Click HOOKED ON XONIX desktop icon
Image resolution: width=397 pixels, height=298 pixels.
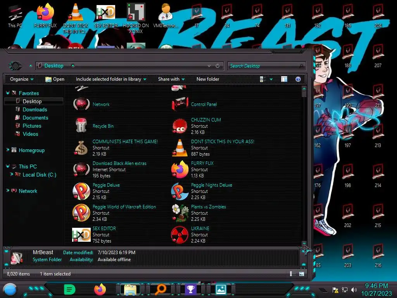click(x=136, y=18)
